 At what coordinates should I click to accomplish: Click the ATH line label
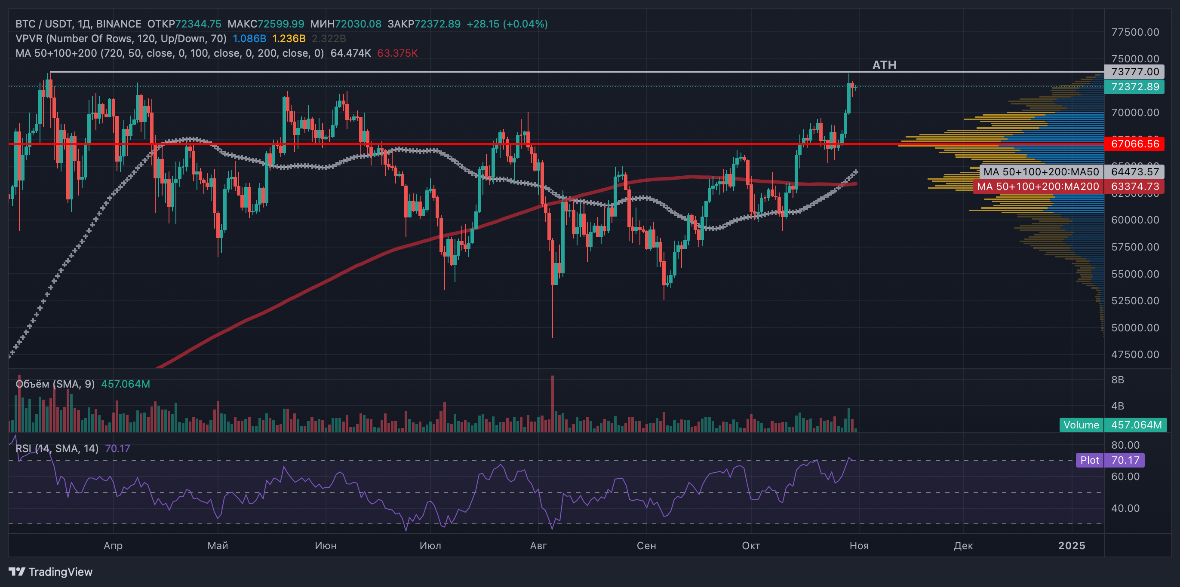coord(884,65)
